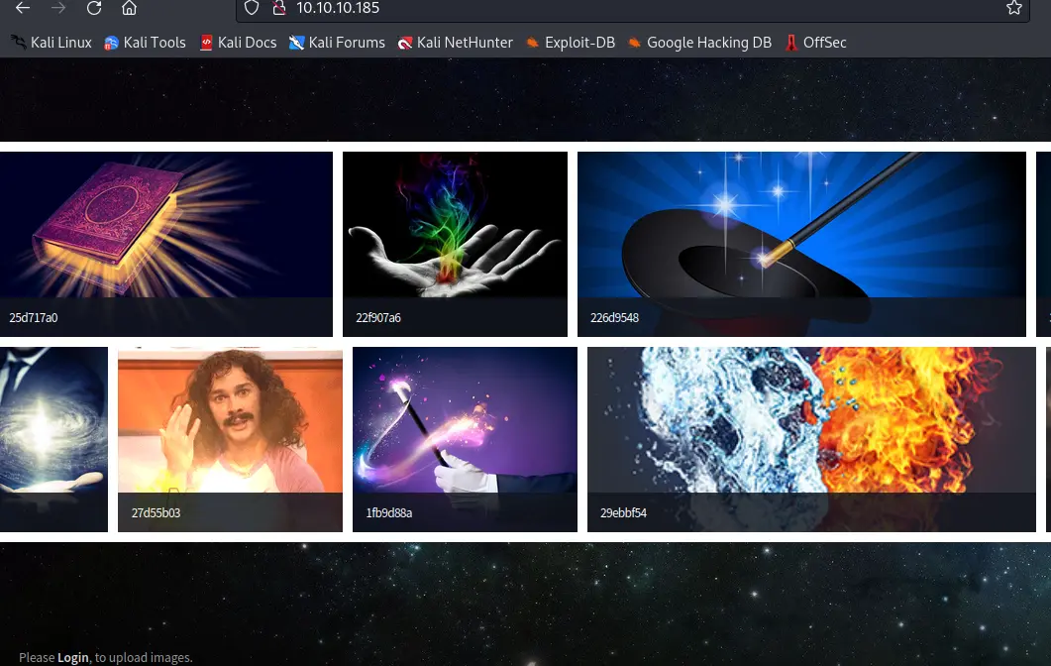Click the caption text 25d717a0
This screenshot has width=1051, height=666.
[x=34, y=317]
